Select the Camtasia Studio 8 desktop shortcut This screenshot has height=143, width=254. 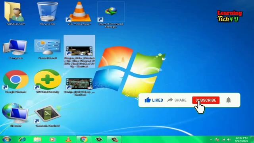click(47, 116)
